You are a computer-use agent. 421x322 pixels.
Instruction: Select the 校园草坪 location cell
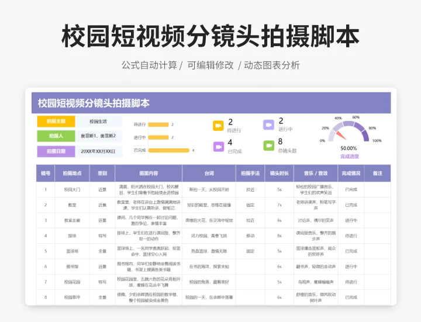[72, 297]
